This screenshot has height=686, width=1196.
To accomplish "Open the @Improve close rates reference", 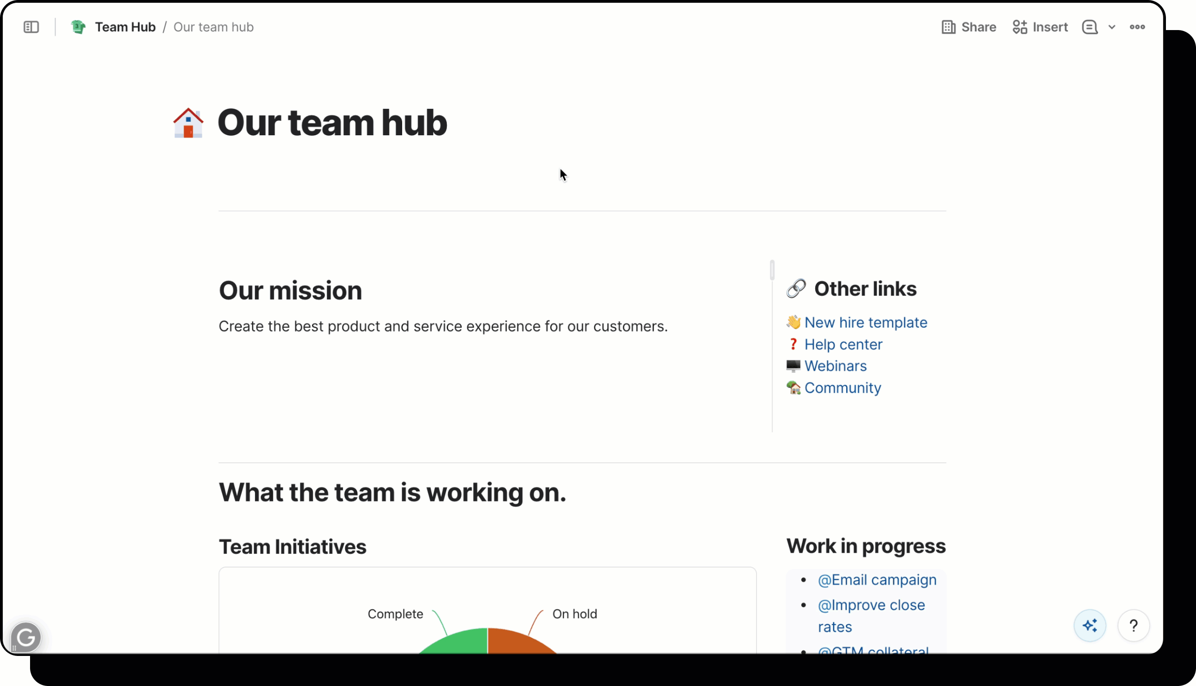I will coord(871,605).
